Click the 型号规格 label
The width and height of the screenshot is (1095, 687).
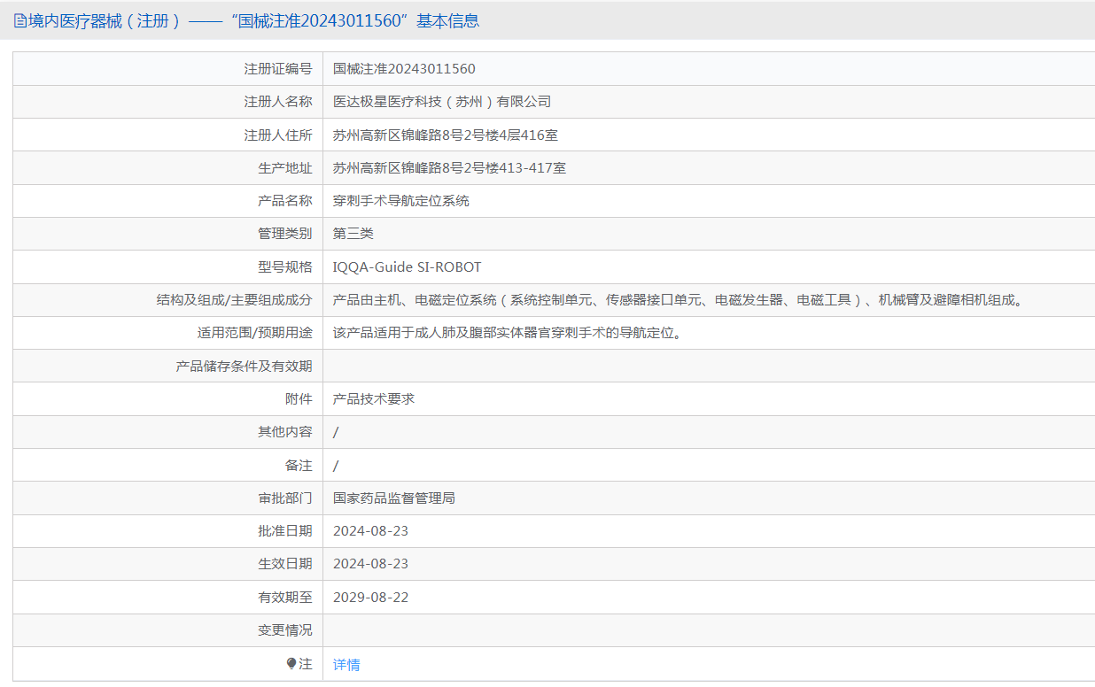pyautogui.click(x=285, y=266)
